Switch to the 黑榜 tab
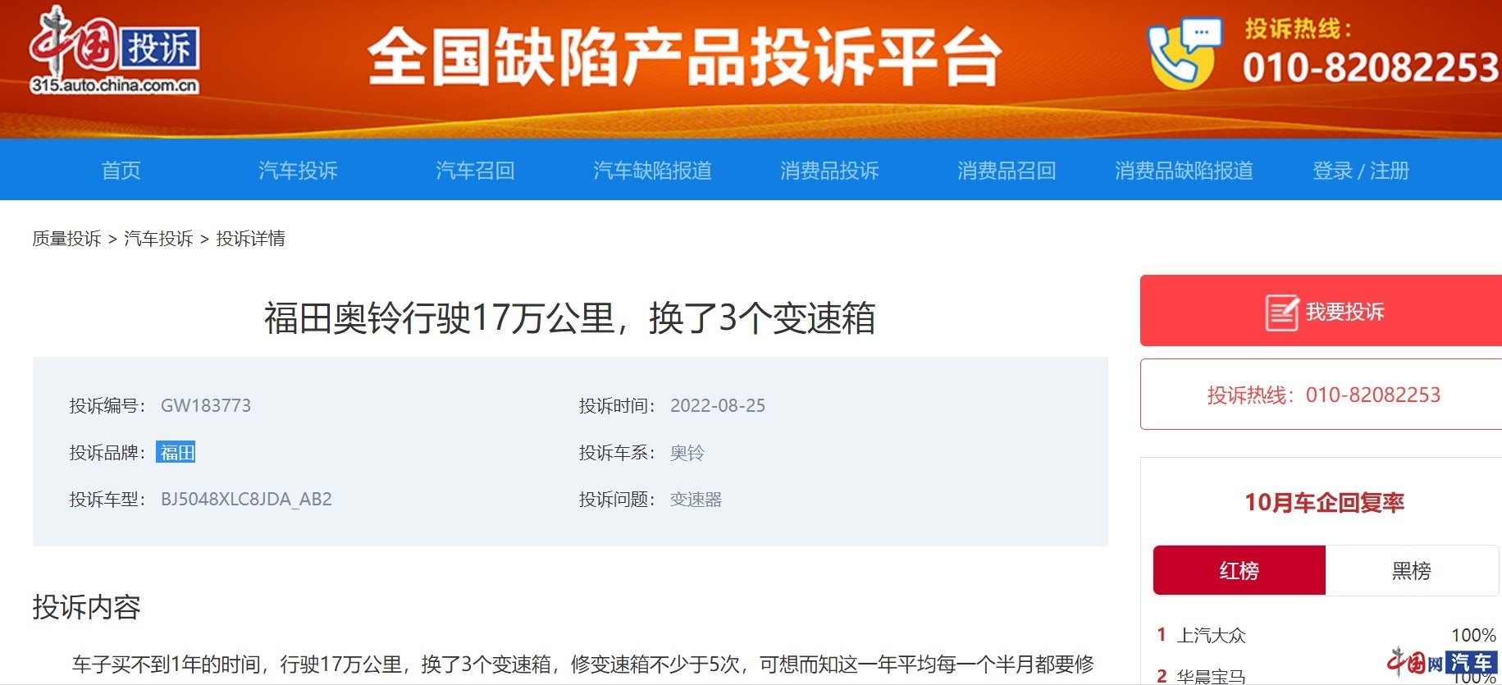Image resolution: width=1502 pixels, height=685 pixels. pyautogui.click(x=1412, y=570)
